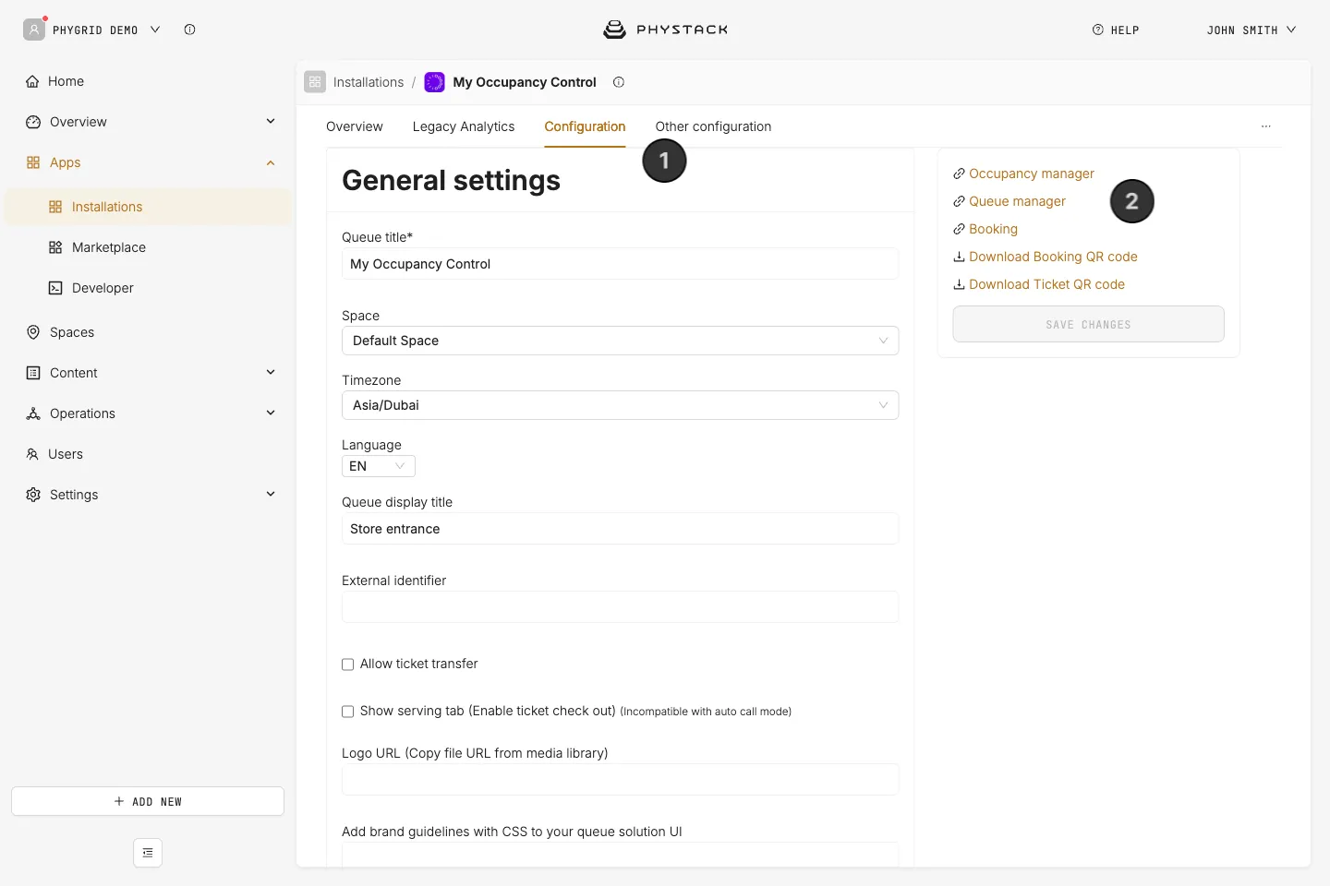Open the three-dots more options menu

point(1266,126)
